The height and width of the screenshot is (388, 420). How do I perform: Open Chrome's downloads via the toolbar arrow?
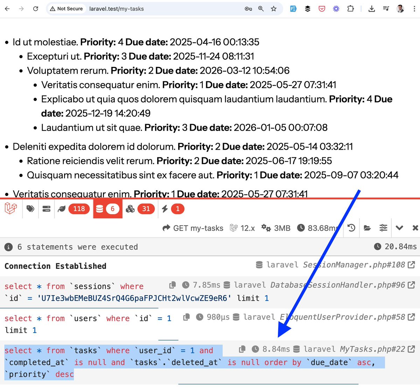[372, 8]
